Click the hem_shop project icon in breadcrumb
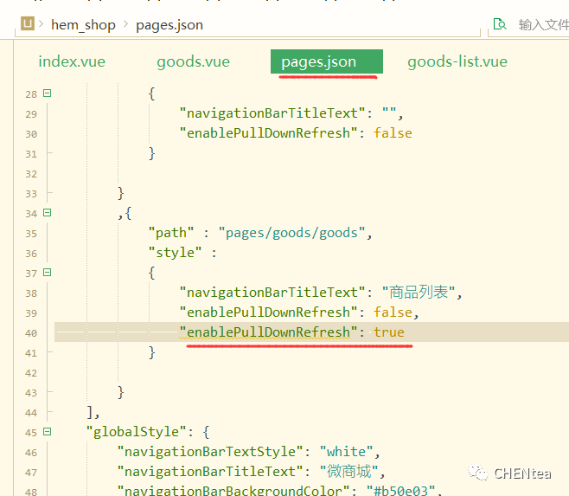Viewport: 569px width, 496px height. point(28,24)
